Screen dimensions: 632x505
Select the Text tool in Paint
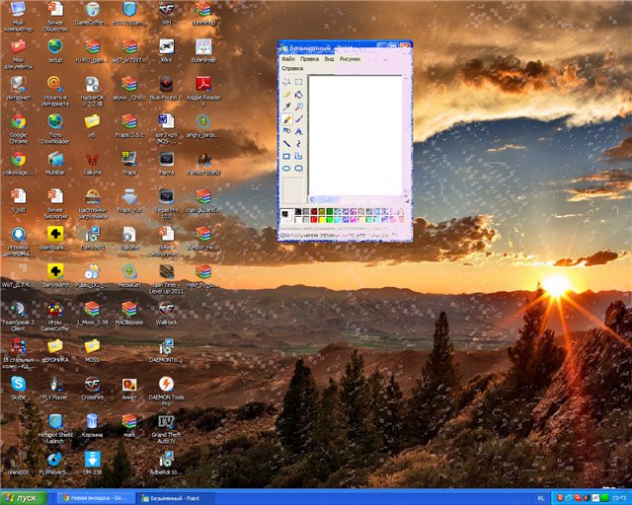click(x=298, y=130)
